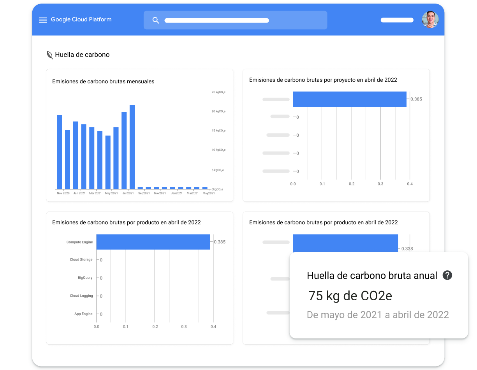Image resolution: width=477 pixels, height=370 pixels.
Task: Click the Cloud Storage label
Action: point(81,260)
